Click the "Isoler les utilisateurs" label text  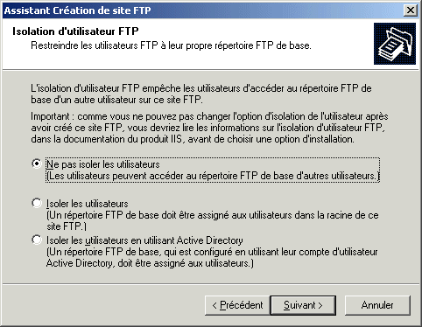click(x=88, y=204)
